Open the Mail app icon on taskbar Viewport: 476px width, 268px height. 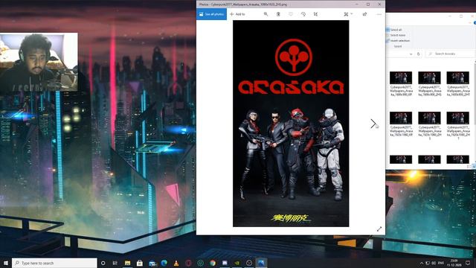[152, 263]
